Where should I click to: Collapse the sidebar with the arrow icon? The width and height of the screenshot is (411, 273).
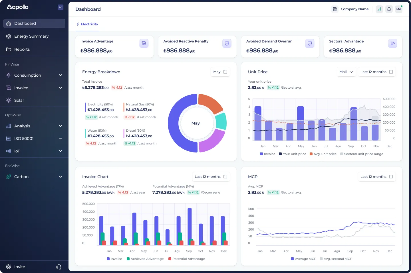61,7
